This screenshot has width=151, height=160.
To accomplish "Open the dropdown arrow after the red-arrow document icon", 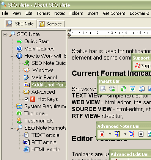I will pos(110,134).
